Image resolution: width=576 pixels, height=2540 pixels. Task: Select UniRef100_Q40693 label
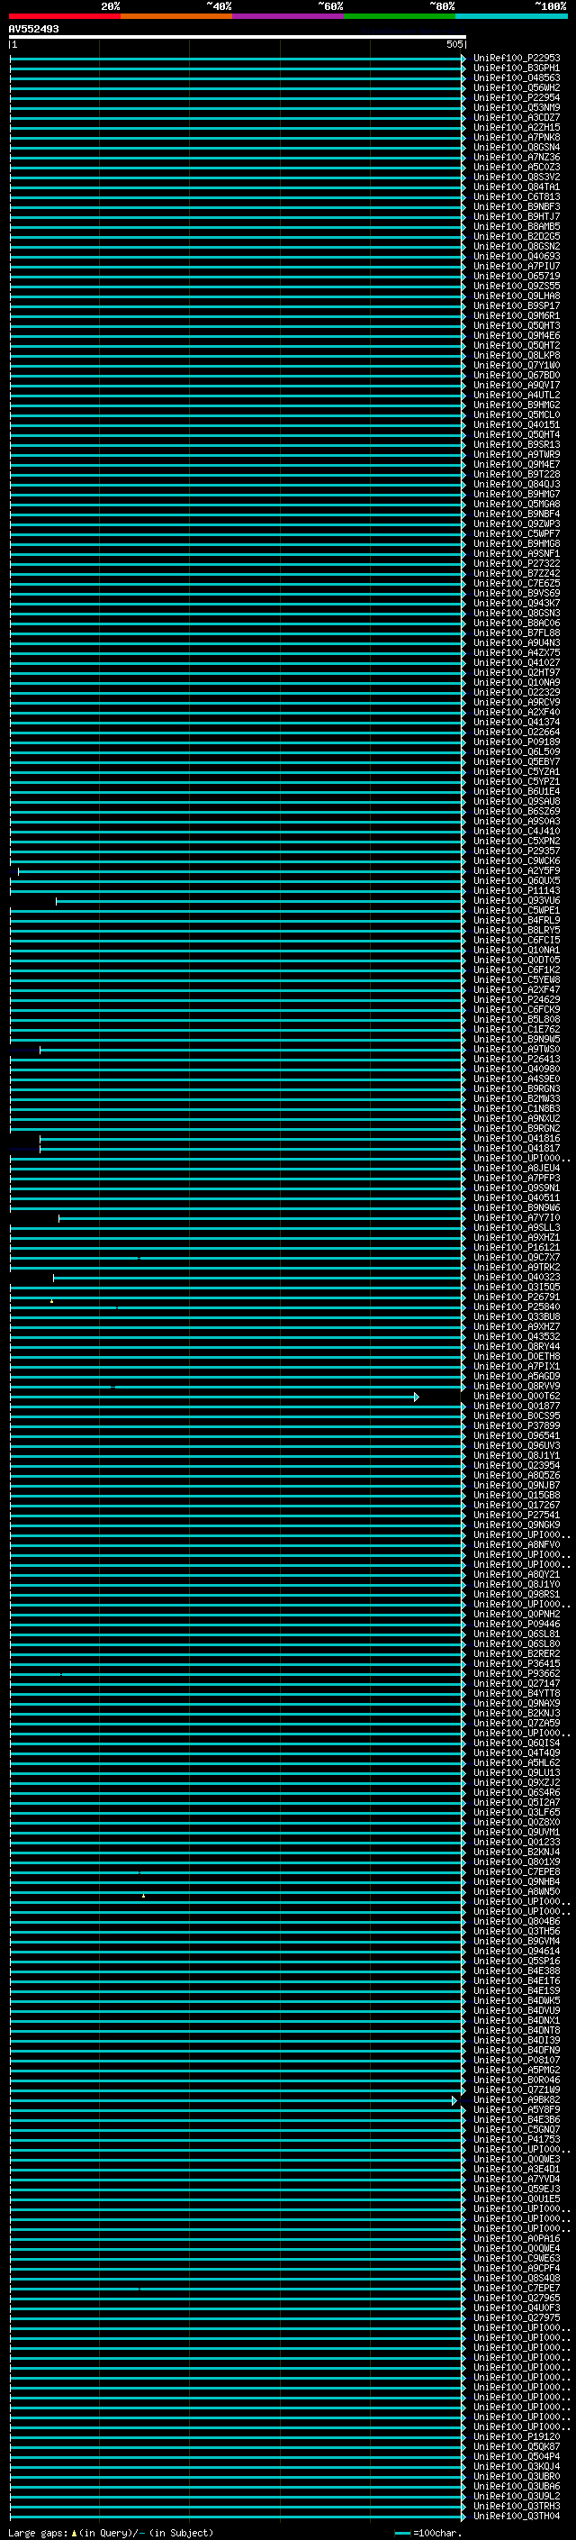pos(516,257)
